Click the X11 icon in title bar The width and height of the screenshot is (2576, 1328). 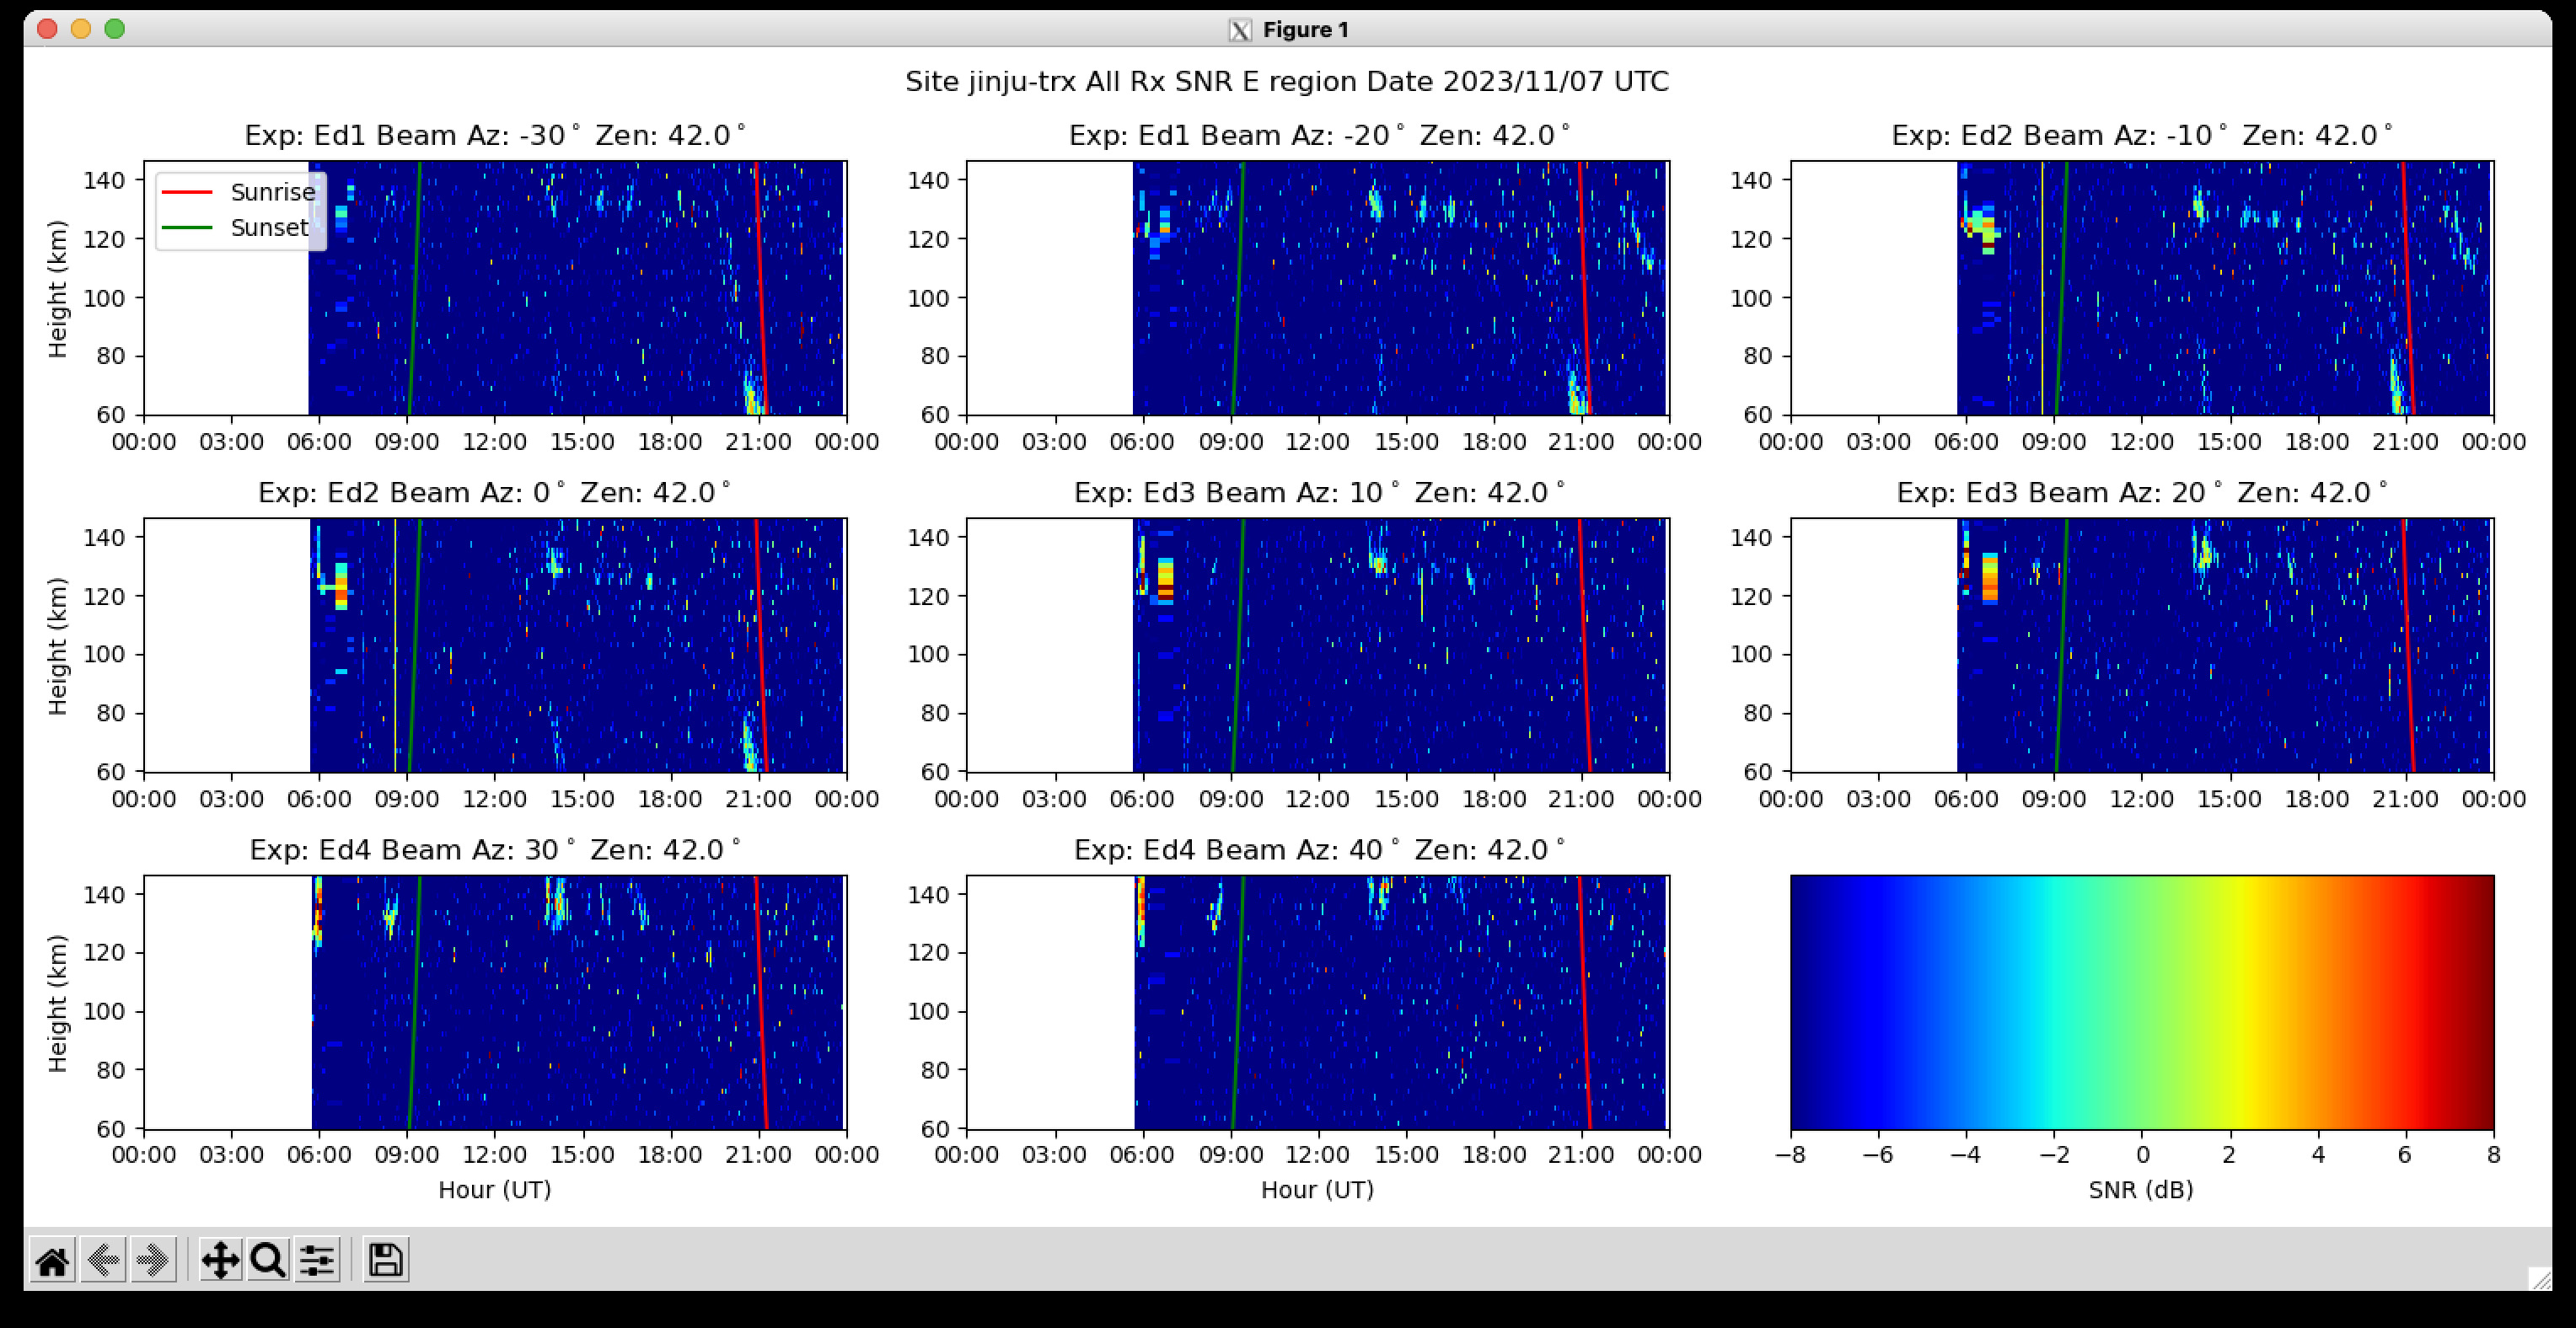(1240, 30)
